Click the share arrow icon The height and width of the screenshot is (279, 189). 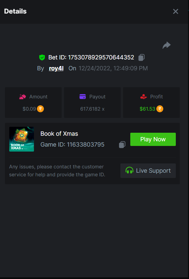click(167, 45)
